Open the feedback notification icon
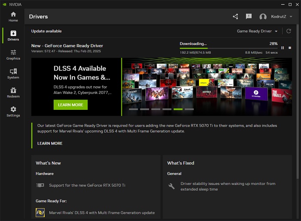 pos(249,17)
